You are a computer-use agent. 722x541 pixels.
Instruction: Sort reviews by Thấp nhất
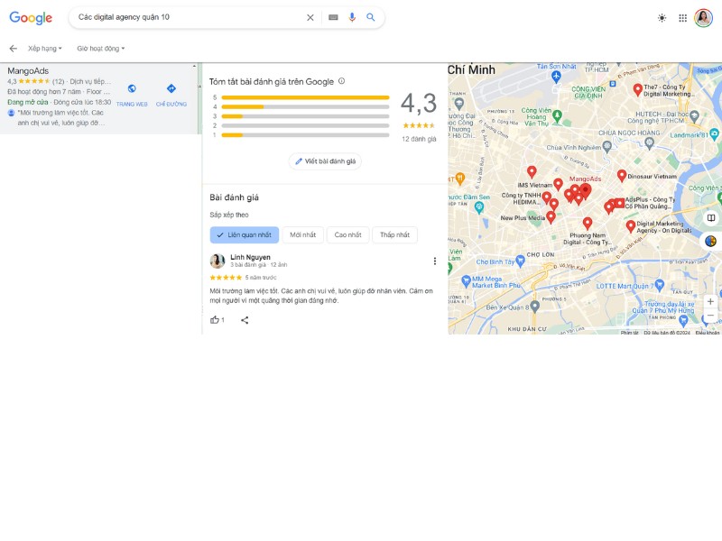394,234
